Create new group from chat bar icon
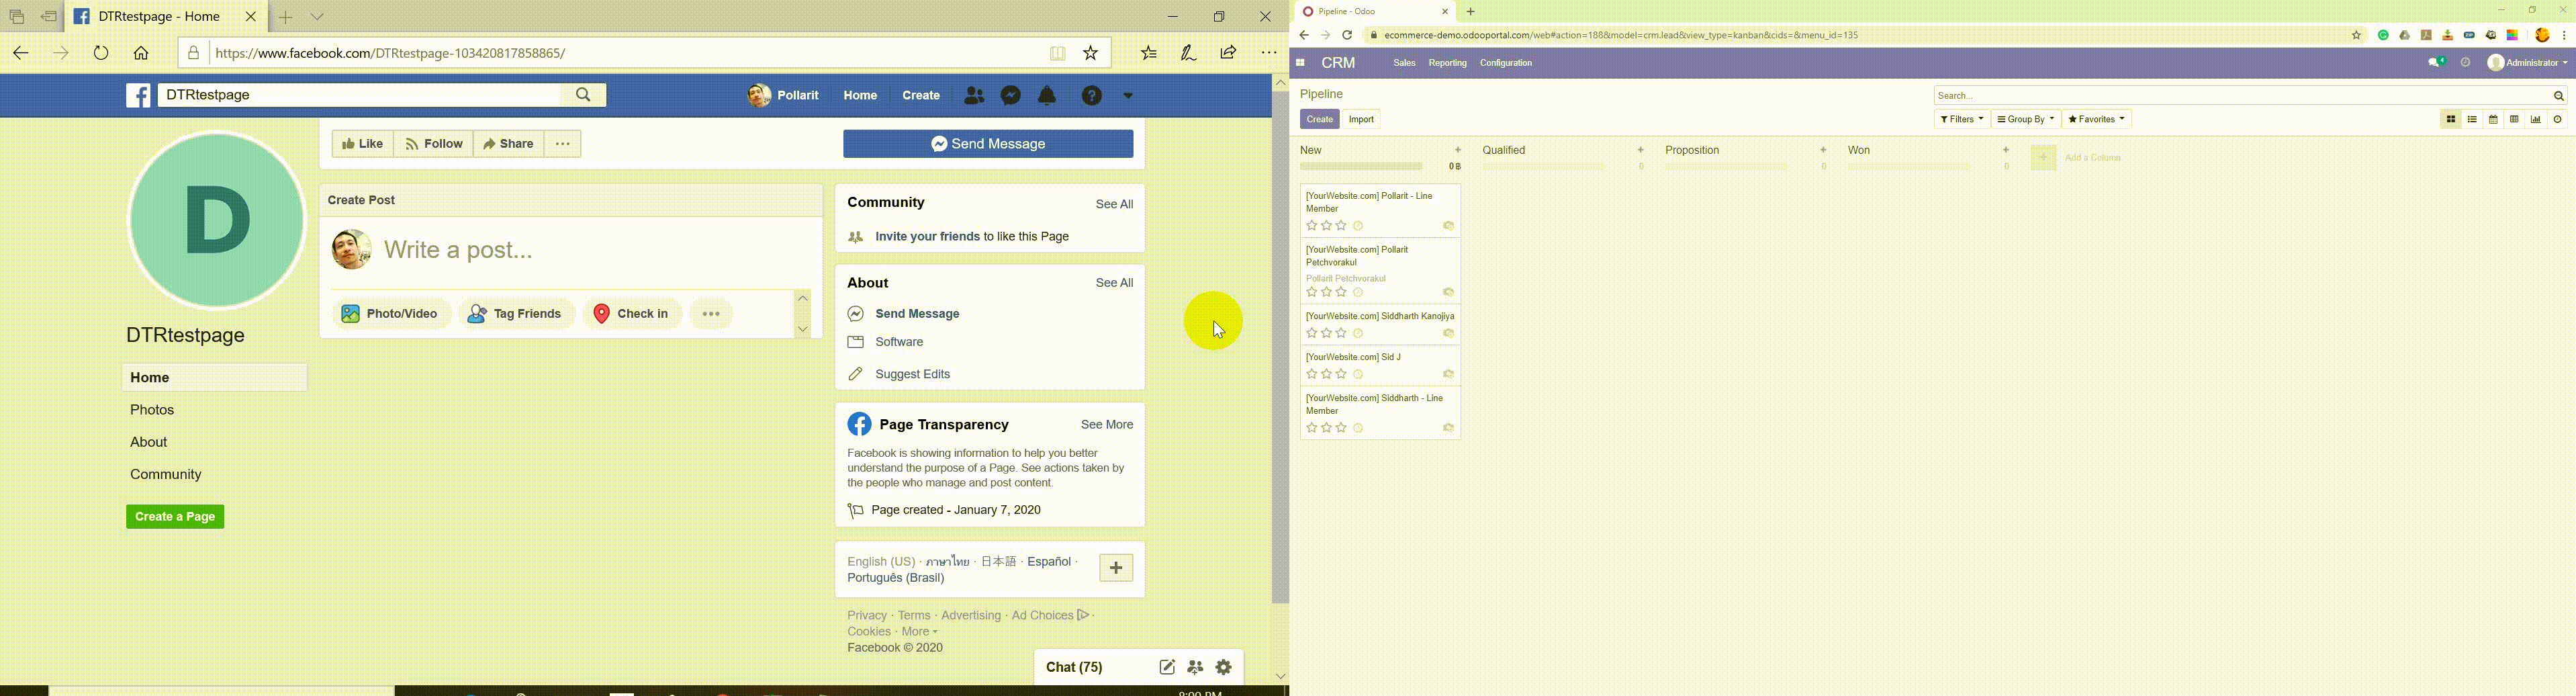 [x=1195, y=667]
